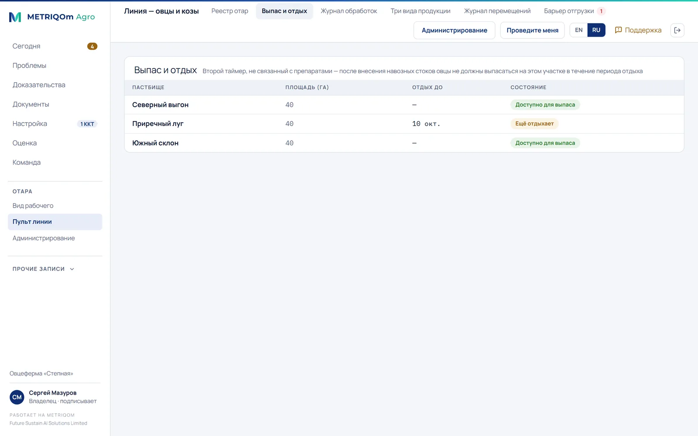Open Барьер отгрузки tab
Viewport: 698px width, 436px height.
coord(574,11)
